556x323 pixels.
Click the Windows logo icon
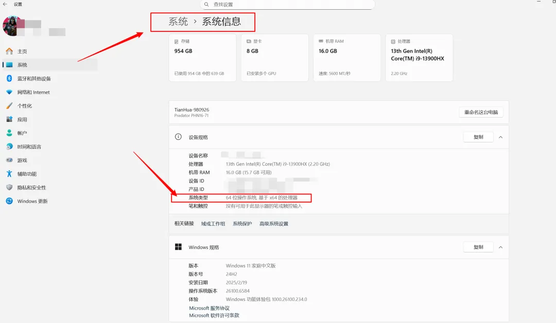tap(178, 247)
